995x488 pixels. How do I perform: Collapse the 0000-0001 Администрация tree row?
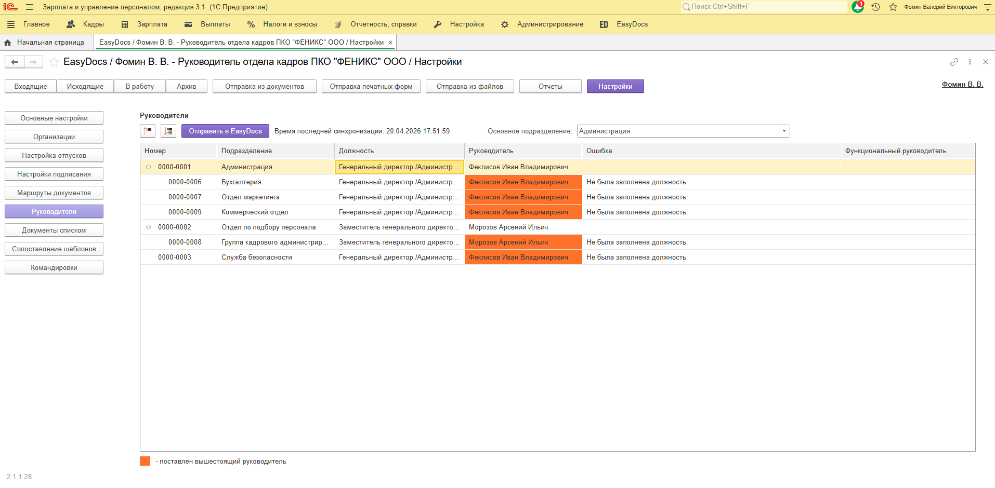(148, 167)
